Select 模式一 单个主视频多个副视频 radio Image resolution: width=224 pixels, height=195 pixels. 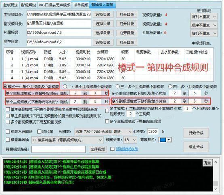click(x=31, y=86)
